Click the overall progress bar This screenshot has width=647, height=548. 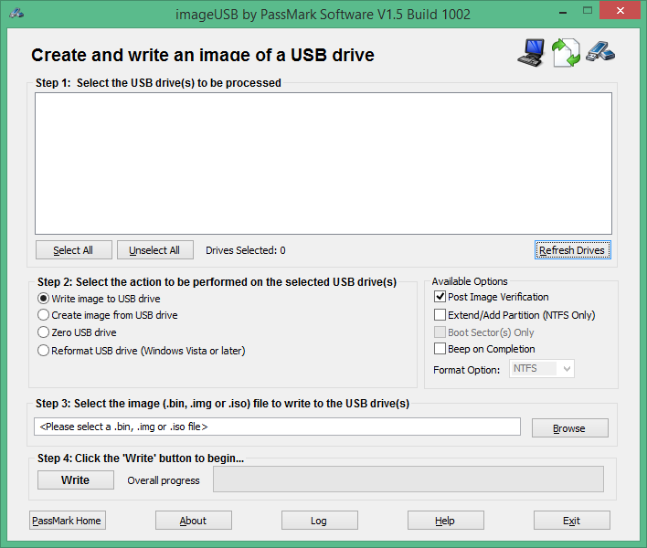pos(408,479)
